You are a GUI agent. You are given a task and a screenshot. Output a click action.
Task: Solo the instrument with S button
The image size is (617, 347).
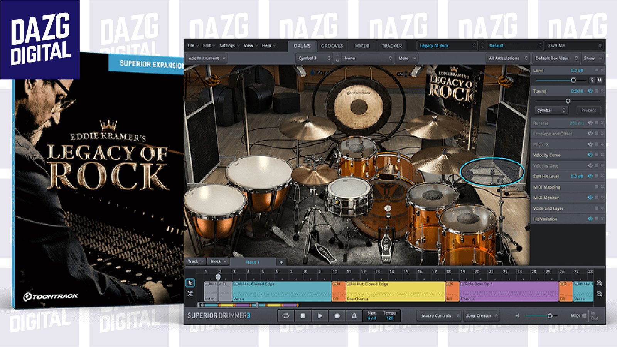point(592,80)
